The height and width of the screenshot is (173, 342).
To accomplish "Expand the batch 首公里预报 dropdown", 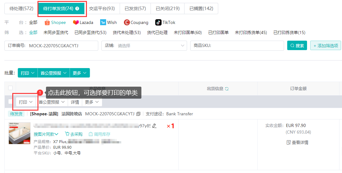I will tap(54, 73).
